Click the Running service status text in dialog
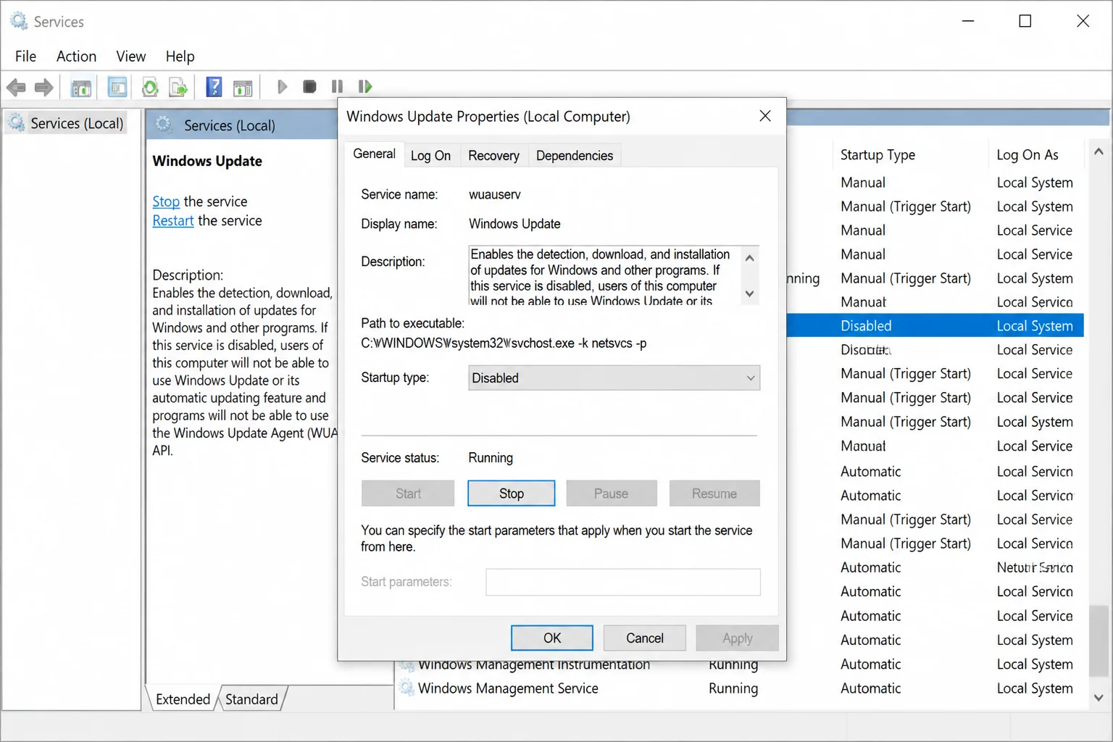Image resolution: width=1113 pixels, height=742 pixels. coord(491,458)
